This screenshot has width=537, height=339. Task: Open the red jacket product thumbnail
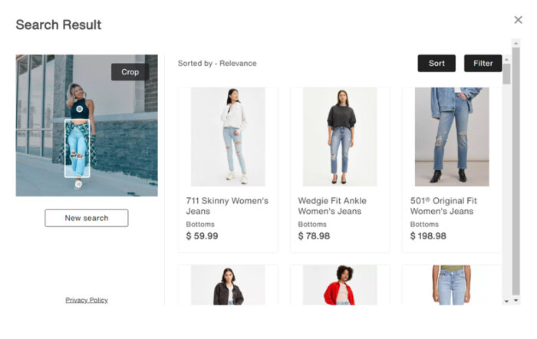click(x=340, y=285)
